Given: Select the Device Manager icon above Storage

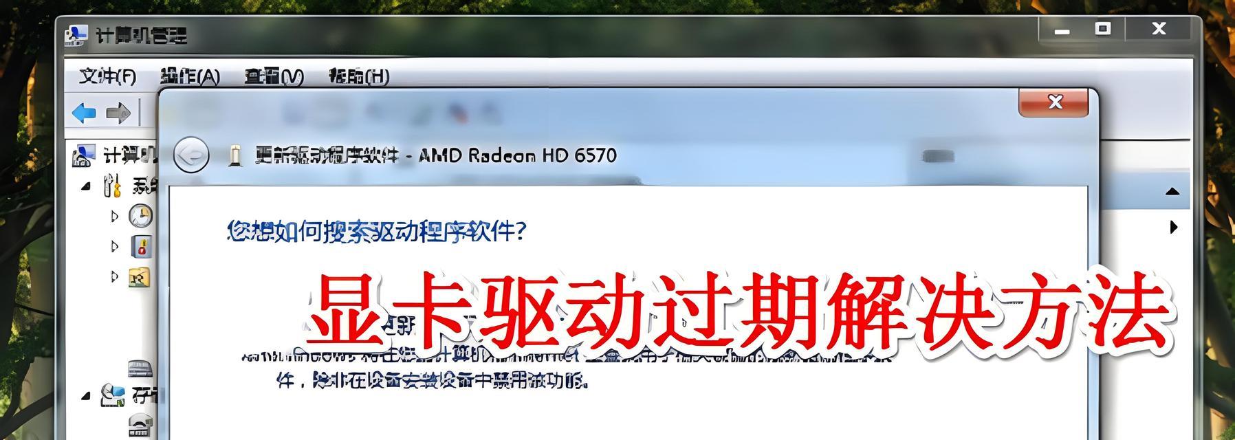Looking at the screenshot, I should tap(140, 368).
